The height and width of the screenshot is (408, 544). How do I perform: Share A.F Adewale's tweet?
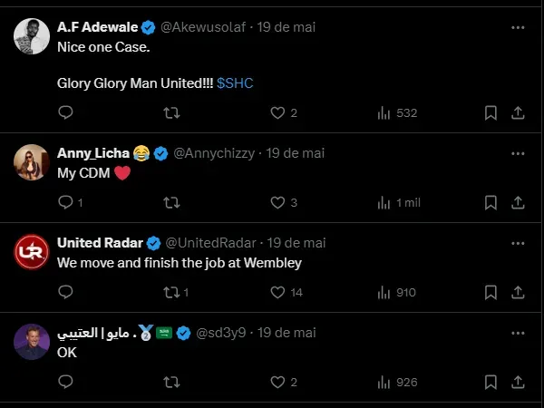click(518, 112)
